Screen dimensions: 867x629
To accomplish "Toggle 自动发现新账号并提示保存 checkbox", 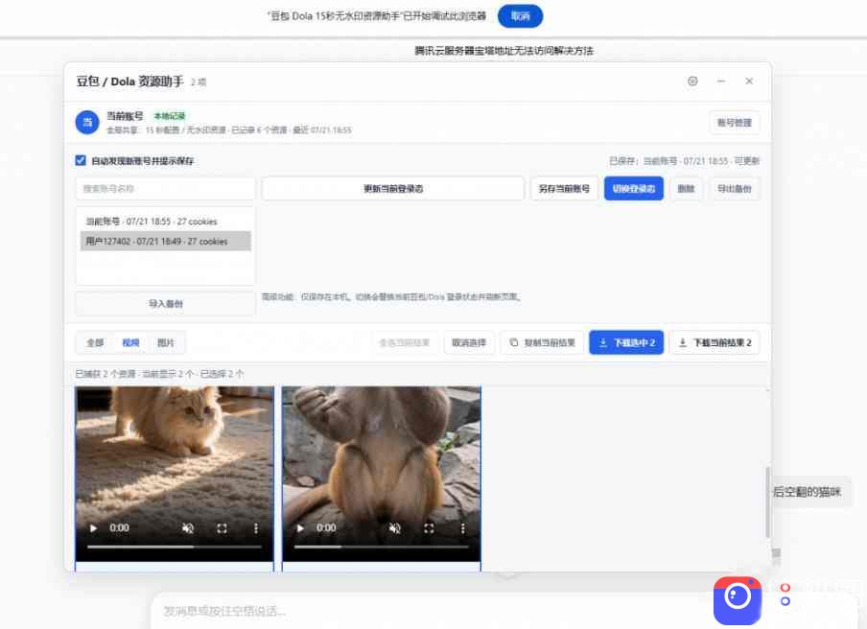I will 81,160.
